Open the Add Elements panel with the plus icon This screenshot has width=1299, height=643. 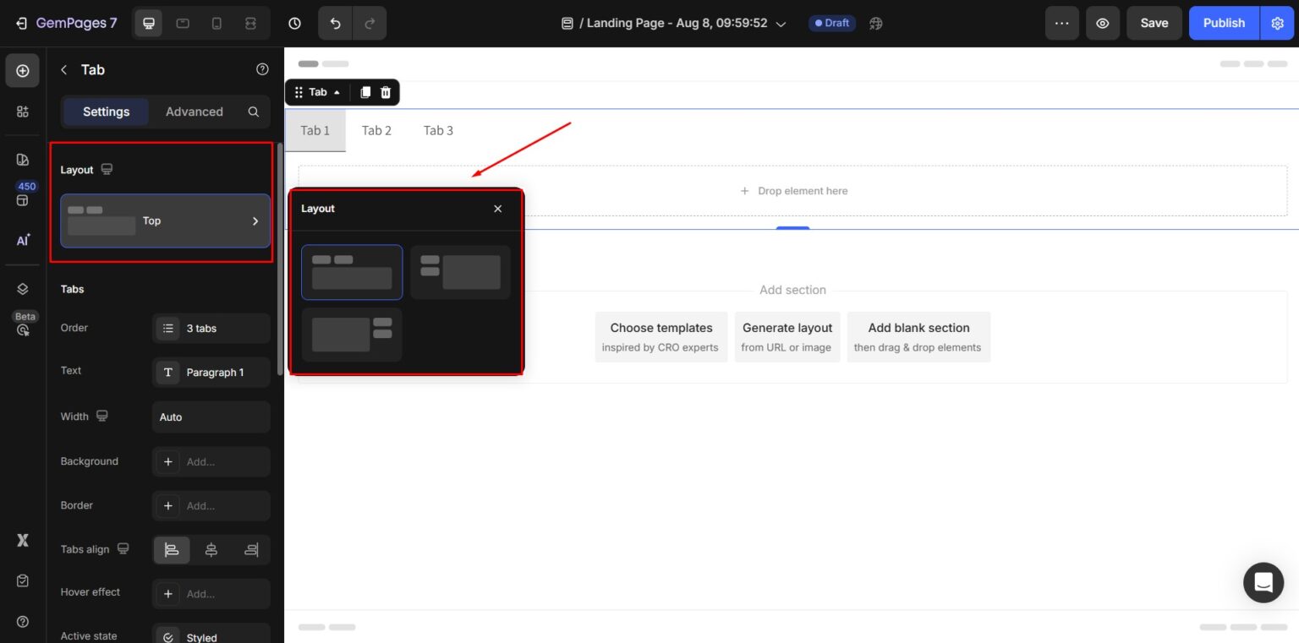(x=22, y=70)
